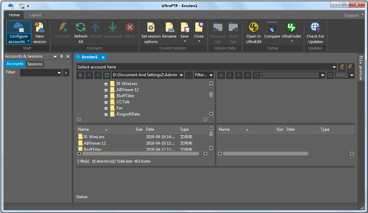This screenshot has height=213, width=368.
Task: Pin the Accounts & Sessions panel
Action: (x=61, y=57)
